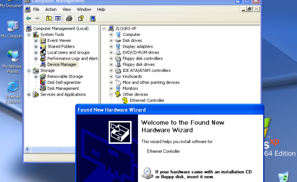Select the Computer device category text

click(x=131, y=35)
